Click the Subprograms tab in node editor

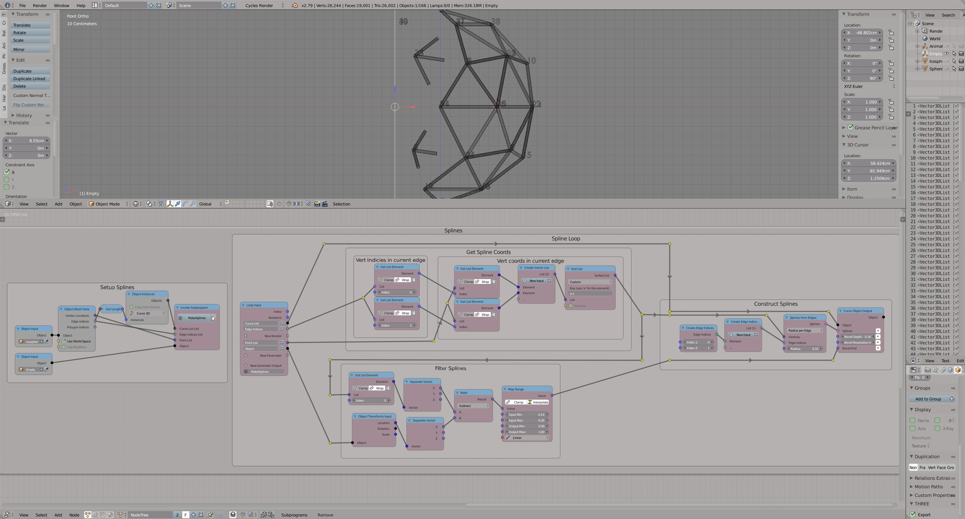pyautogui.click(x=295, y=514)
